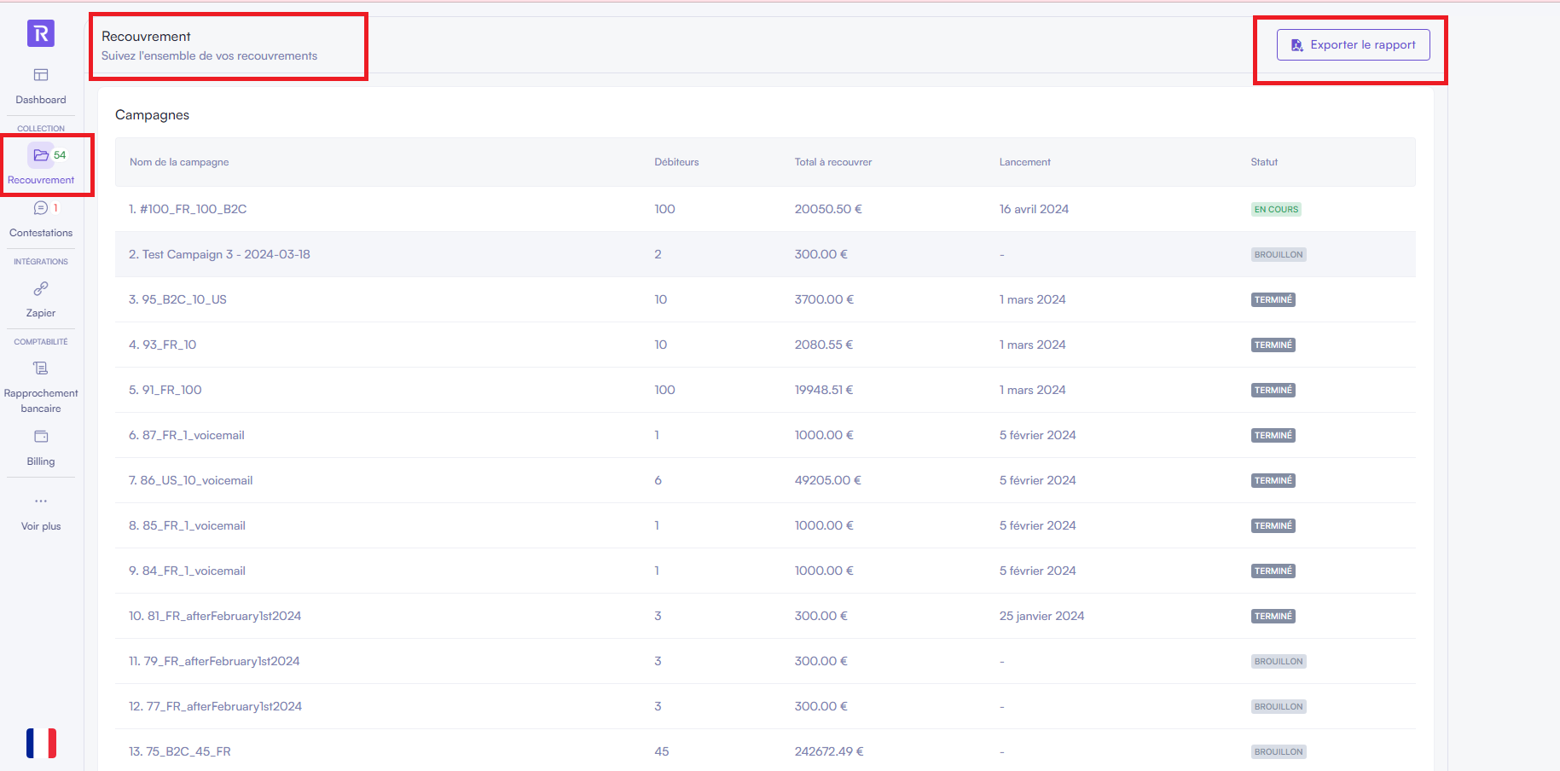Click the 54 count badge beside Recouvrement

(60, 155)
